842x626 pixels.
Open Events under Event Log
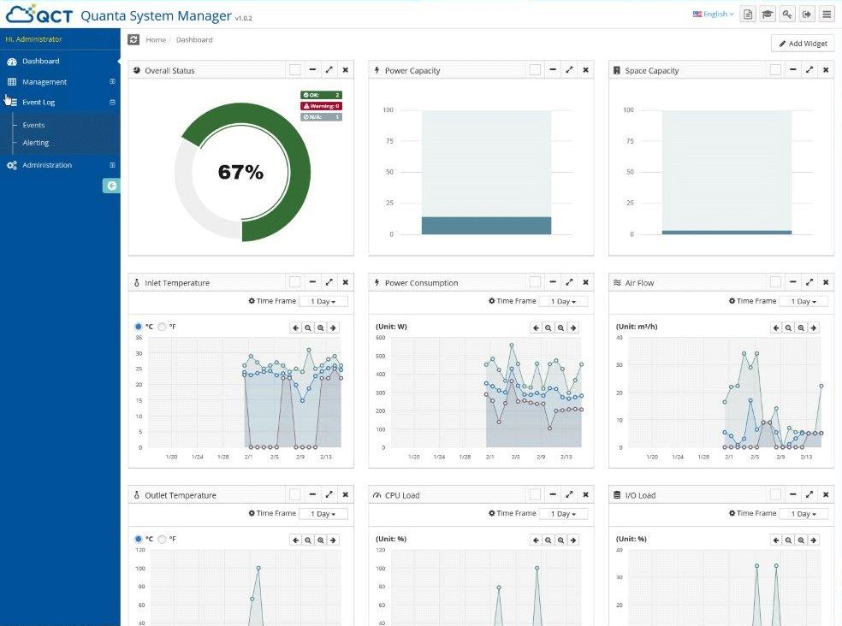tap(33, 125)
